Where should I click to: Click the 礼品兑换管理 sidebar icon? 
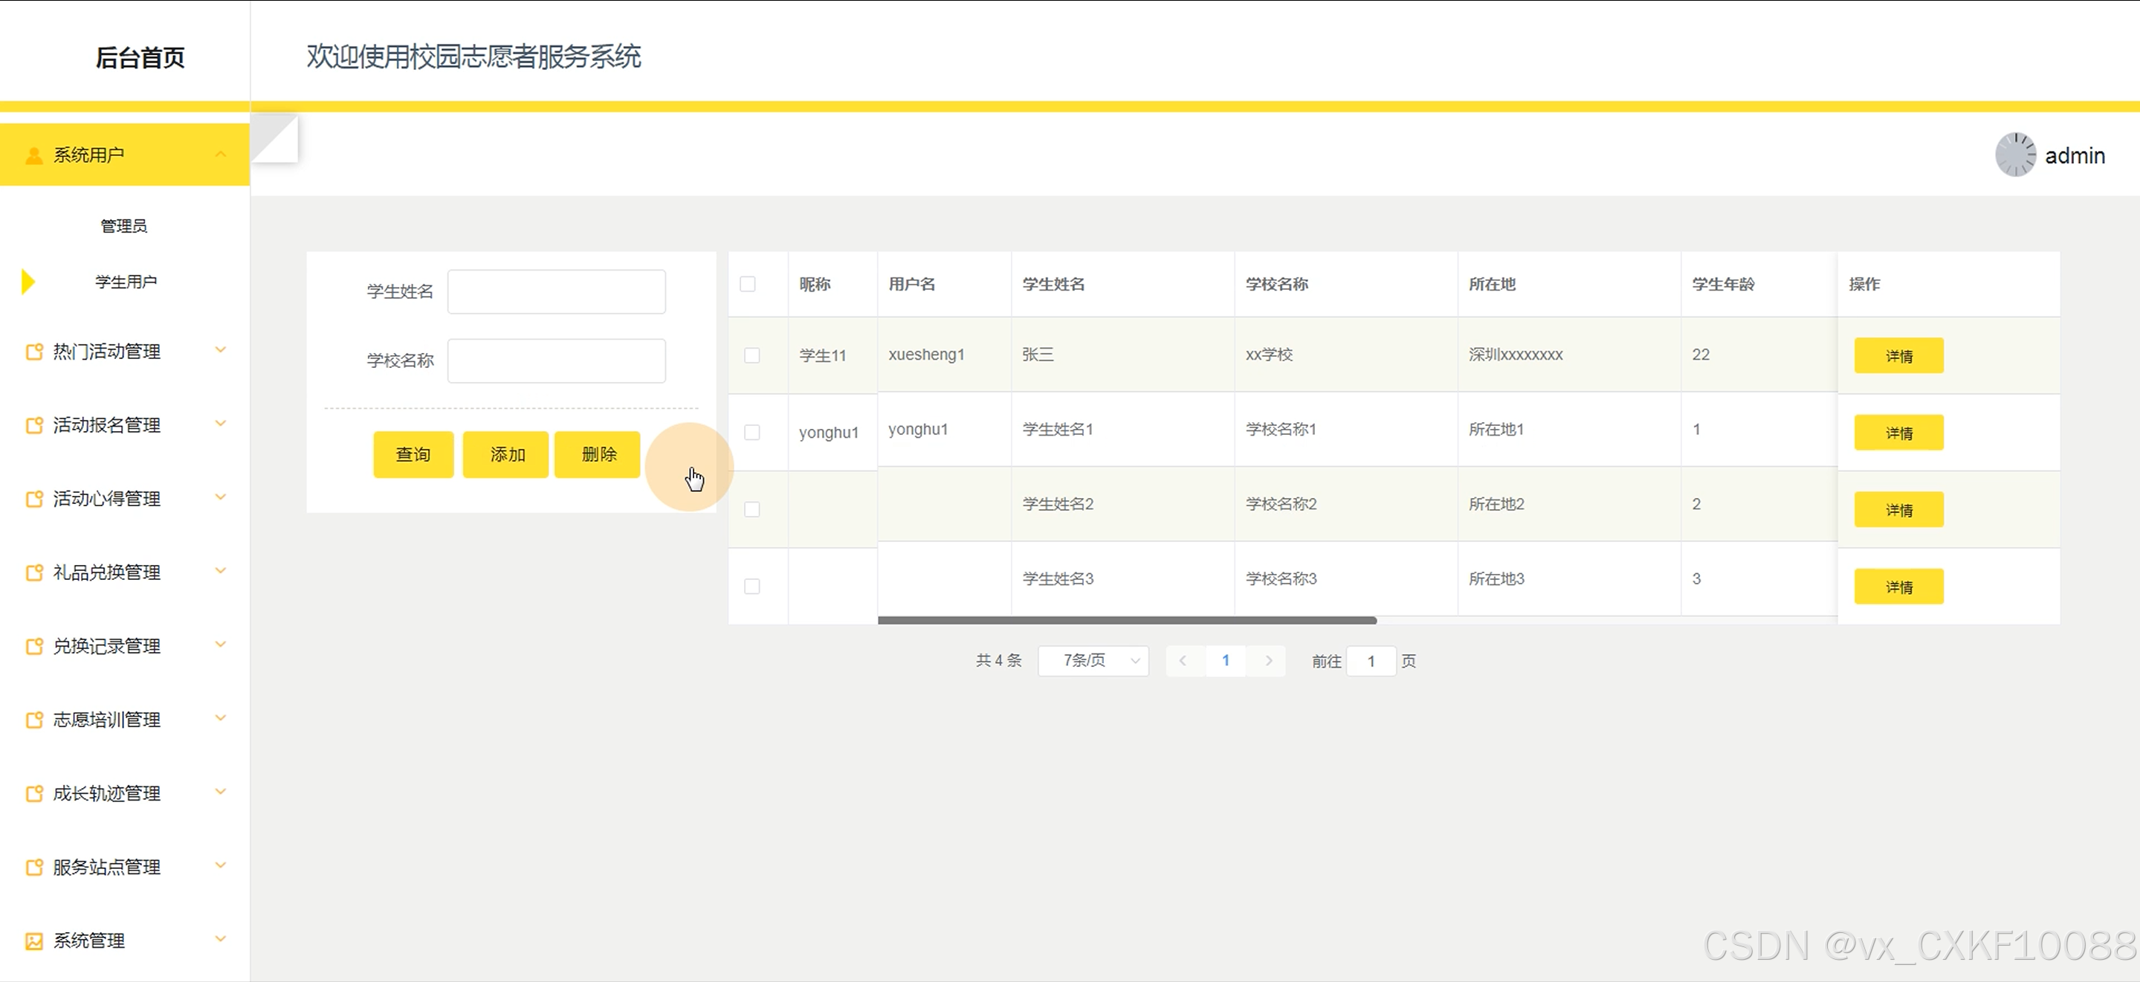(34, 572)
